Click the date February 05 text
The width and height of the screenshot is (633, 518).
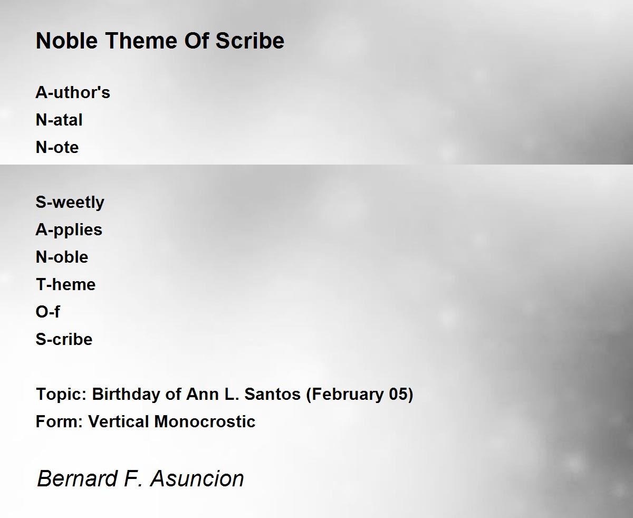click(x=360, y=394)
